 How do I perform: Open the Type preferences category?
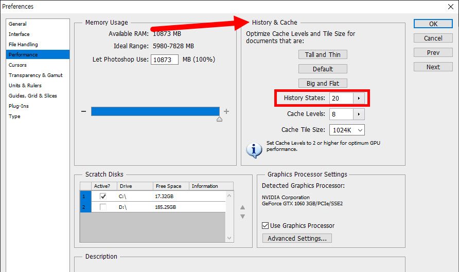(14, 116)
